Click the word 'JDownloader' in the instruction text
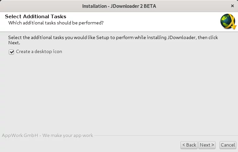The image size is (238, 152). 181,37
